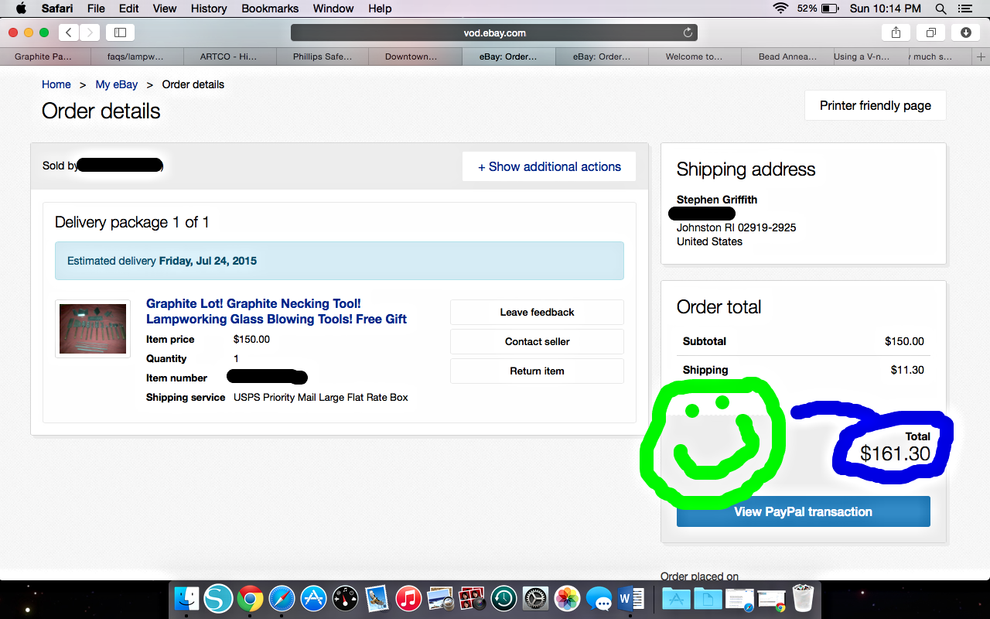Click the name Stephen Griffith

(x=717, y=200)
